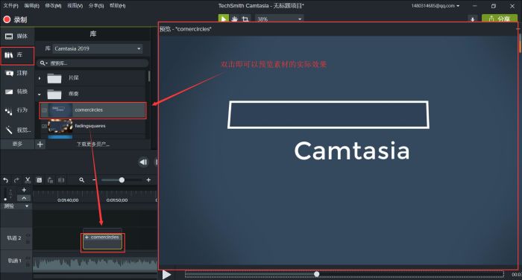Viewport: 522px width, 280px height.
Task: Open the 修改(M) menu
Action: 53,6
